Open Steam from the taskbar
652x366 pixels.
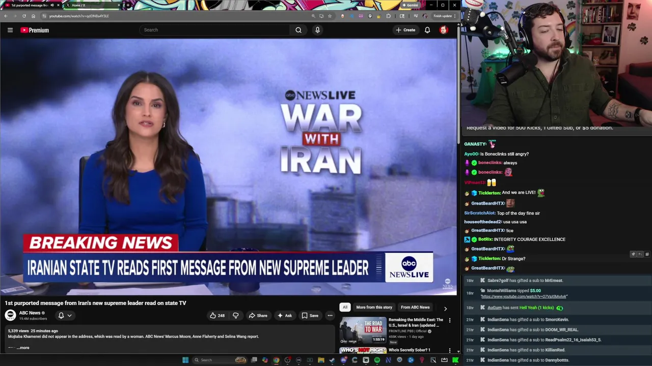point(332,360)
